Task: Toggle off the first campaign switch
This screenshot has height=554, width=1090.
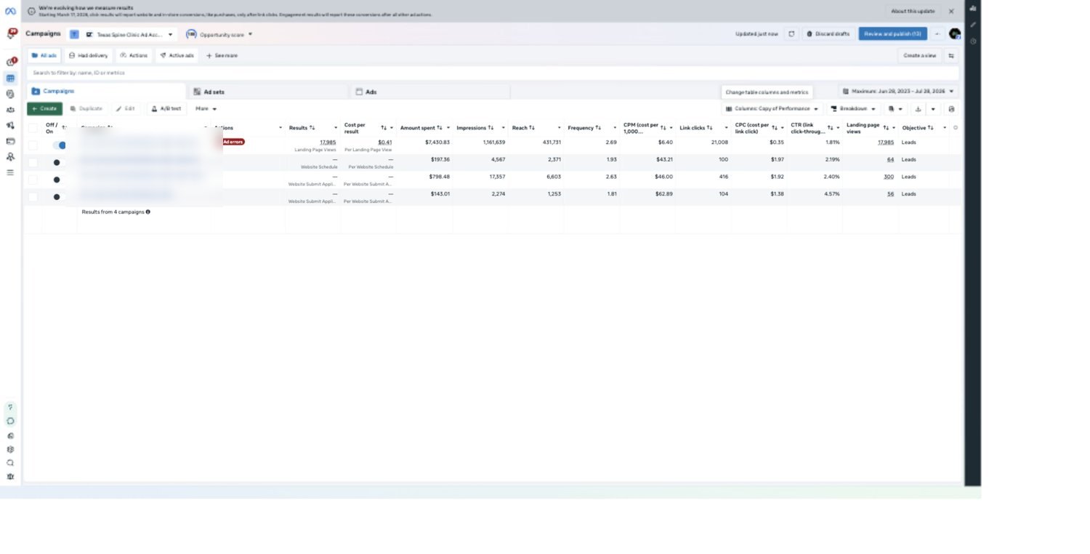Action: pyautogui.click(x=59, y=145)
